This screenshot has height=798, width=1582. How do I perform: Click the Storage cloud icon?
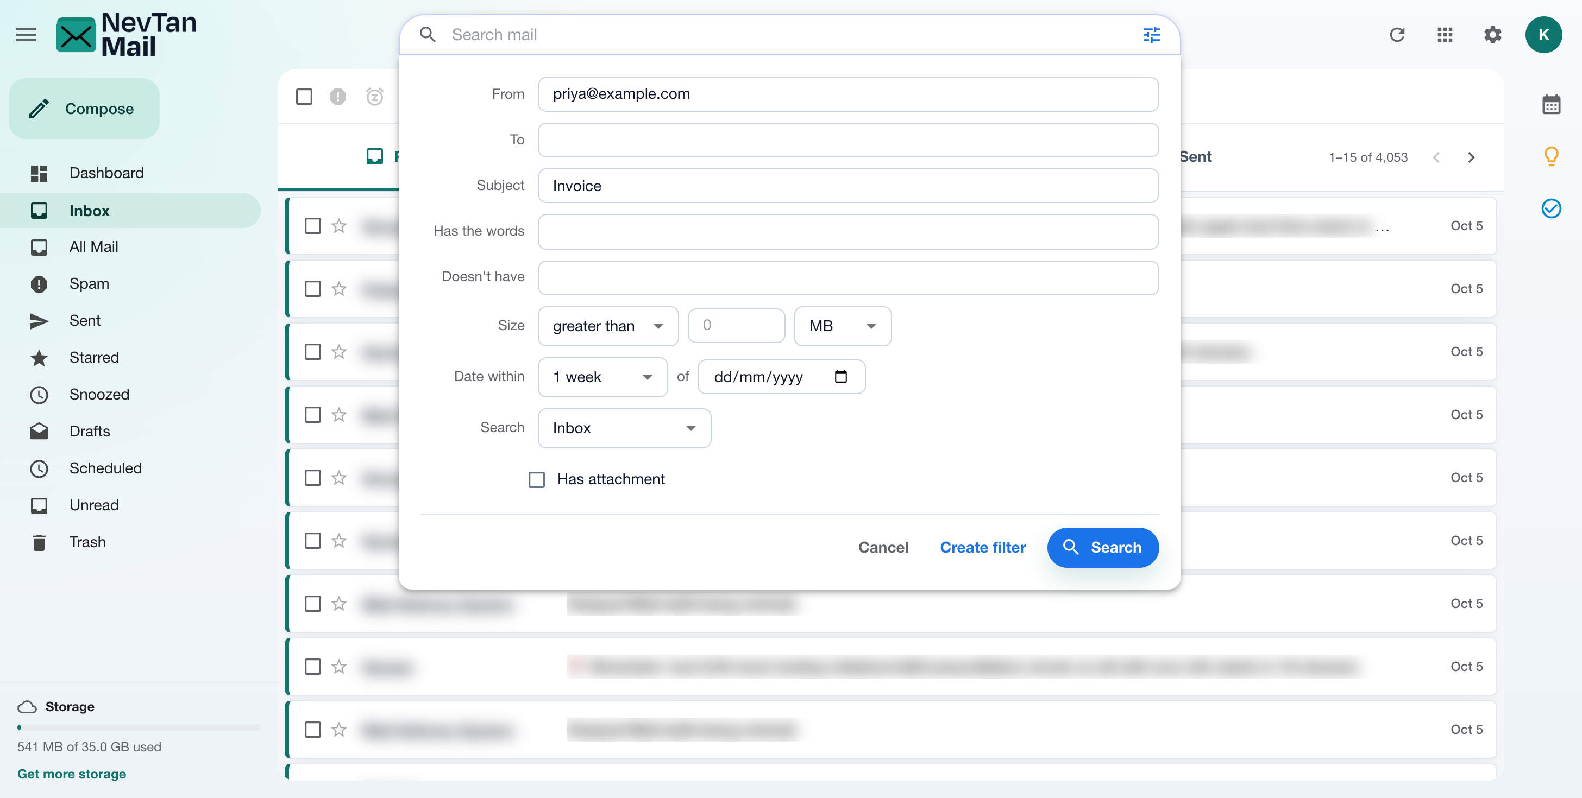coord(27,707)
